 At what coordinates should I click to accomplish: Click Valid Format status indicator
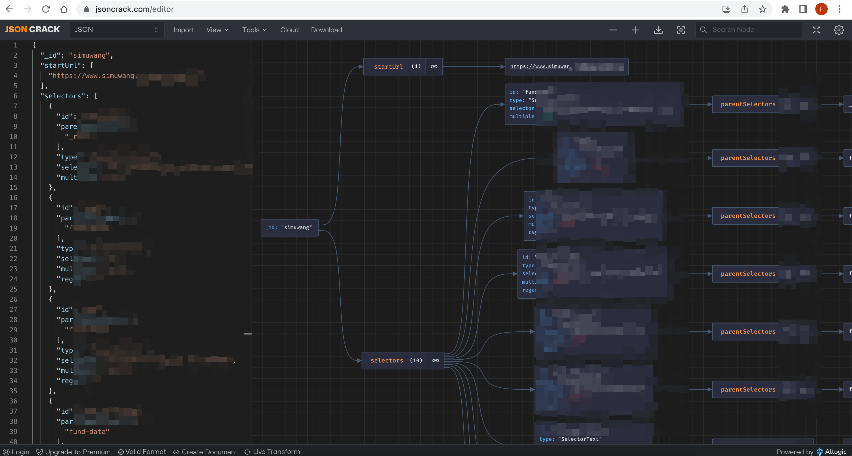click(x=142, y=452)
